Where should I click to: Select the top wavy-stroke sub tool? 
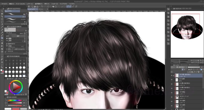click(x=15, y=14)
